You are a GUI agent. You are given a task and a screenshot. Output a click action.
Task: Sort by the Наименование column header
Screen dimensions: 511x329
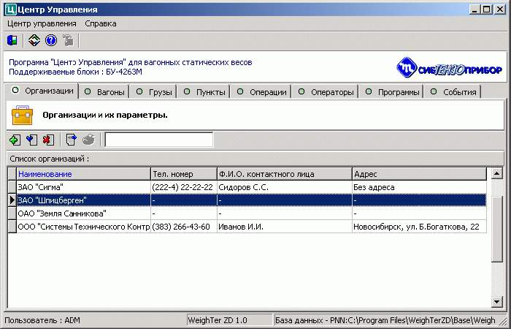(x=84, y=174)
